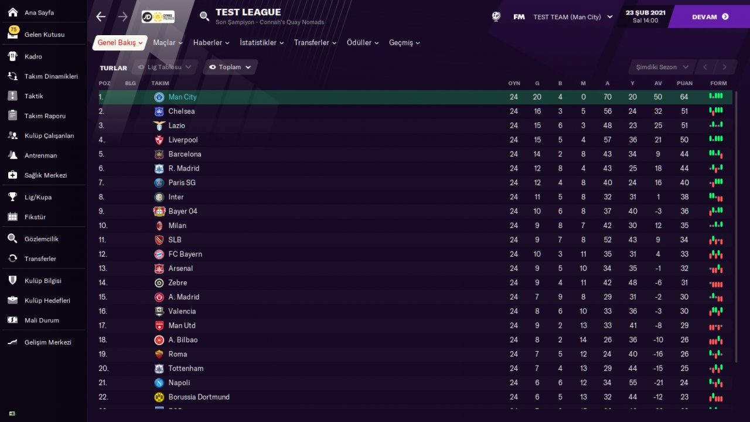The width and height of the screenshot is (750, 422).
Task: Open Ana Sayfa home icon in sidebar
Action: coord(13,12)
